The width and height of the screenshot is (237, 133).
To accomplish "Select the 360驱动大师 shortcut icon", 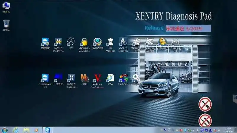I will coord(97,43).
